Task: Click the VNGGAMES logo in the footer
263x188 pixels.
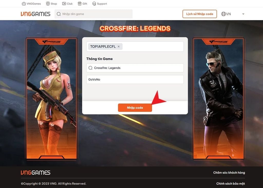Action: [x=35, y=172]
